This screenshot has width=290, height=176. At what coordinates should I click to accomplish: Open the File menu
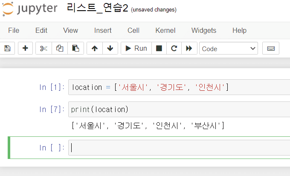tap(14, 30)
